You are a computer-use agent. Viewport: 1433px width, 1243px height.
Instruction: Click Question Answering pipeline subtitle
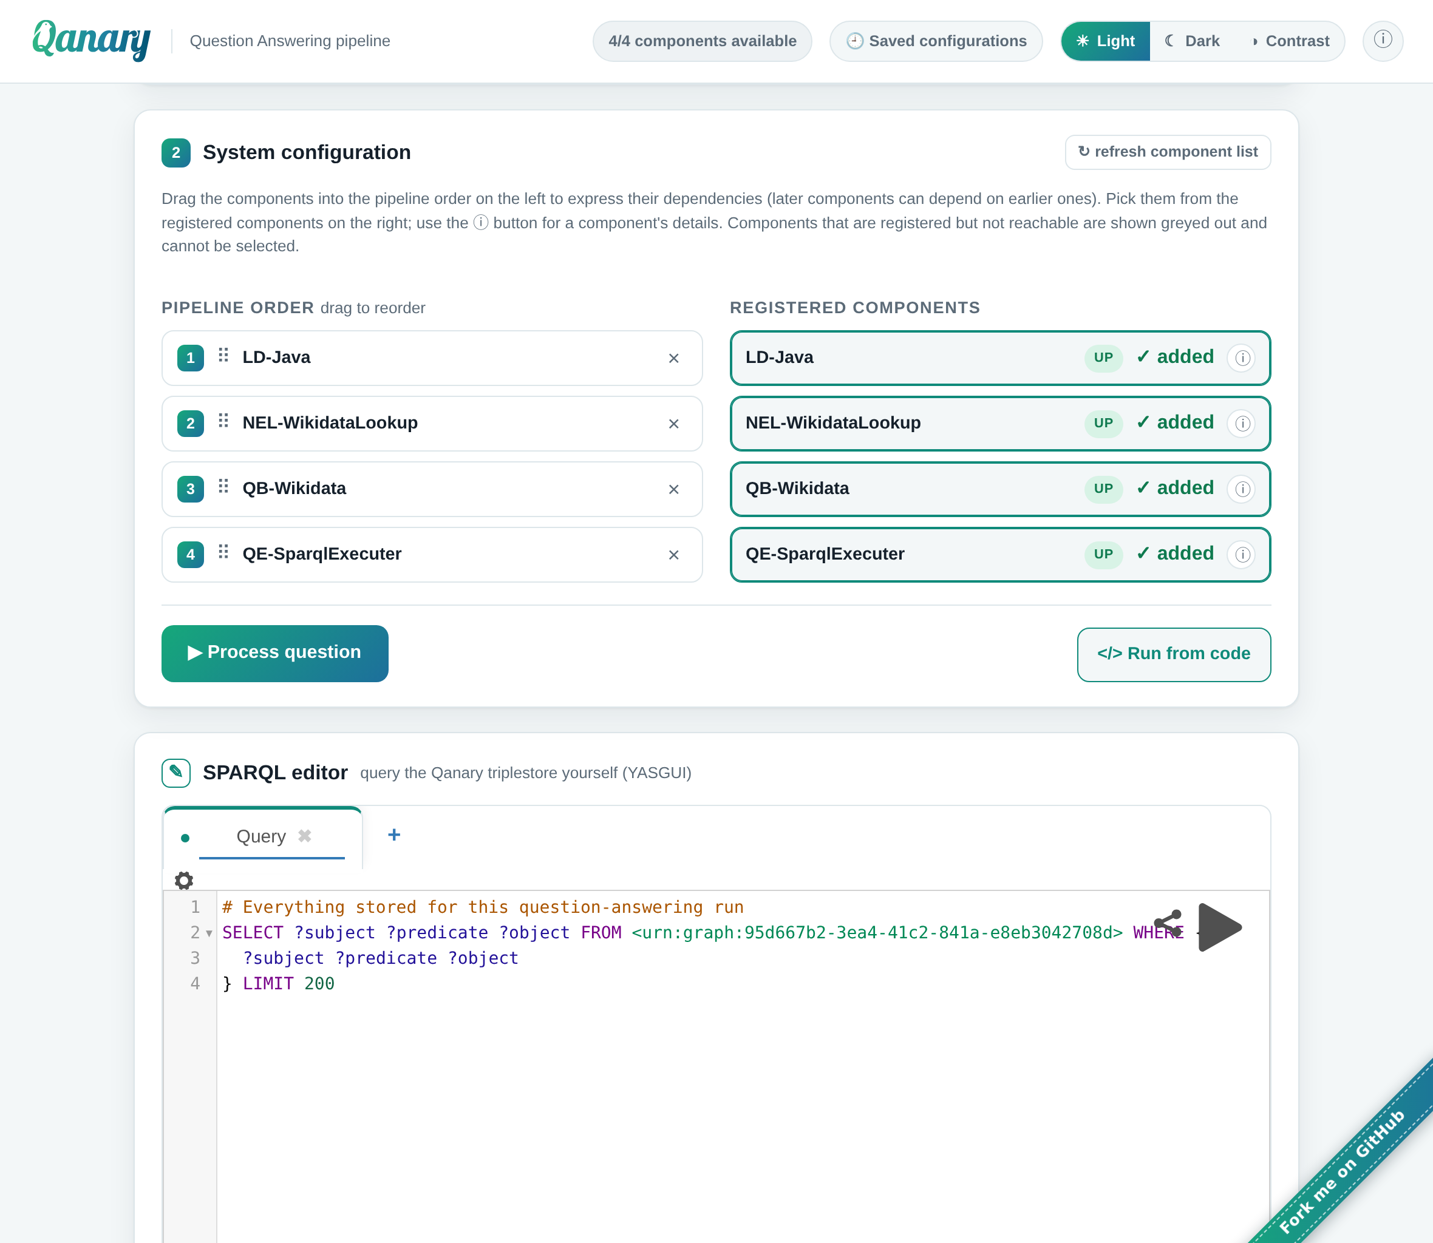tap(290, 41)
